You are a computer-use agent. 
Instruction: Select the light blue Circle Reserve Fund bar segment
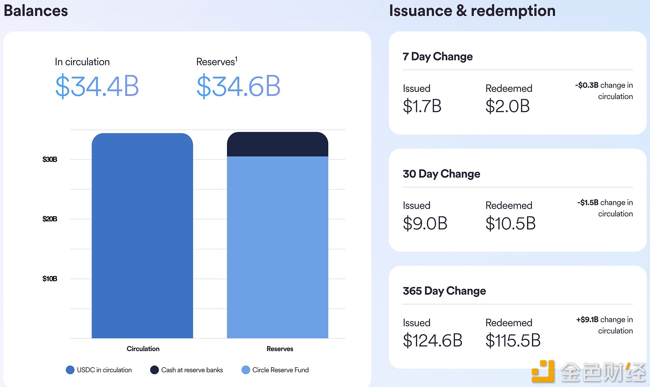(277, 247)
